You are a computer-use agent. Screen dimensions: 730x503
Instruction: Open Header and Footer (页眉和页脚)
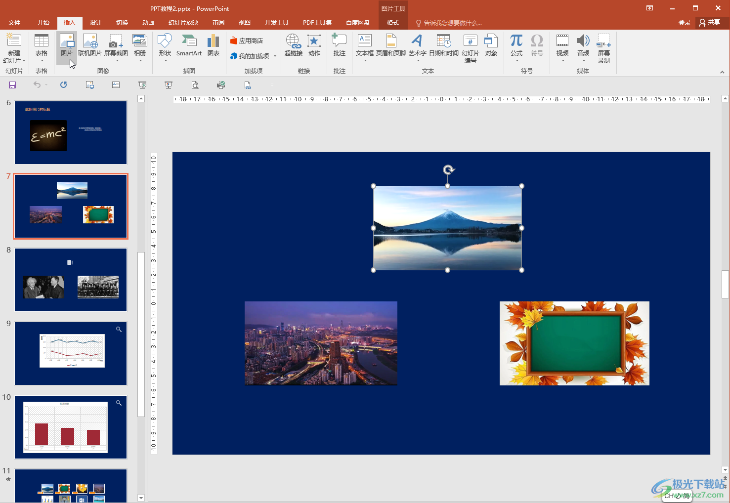pos(391,45)
